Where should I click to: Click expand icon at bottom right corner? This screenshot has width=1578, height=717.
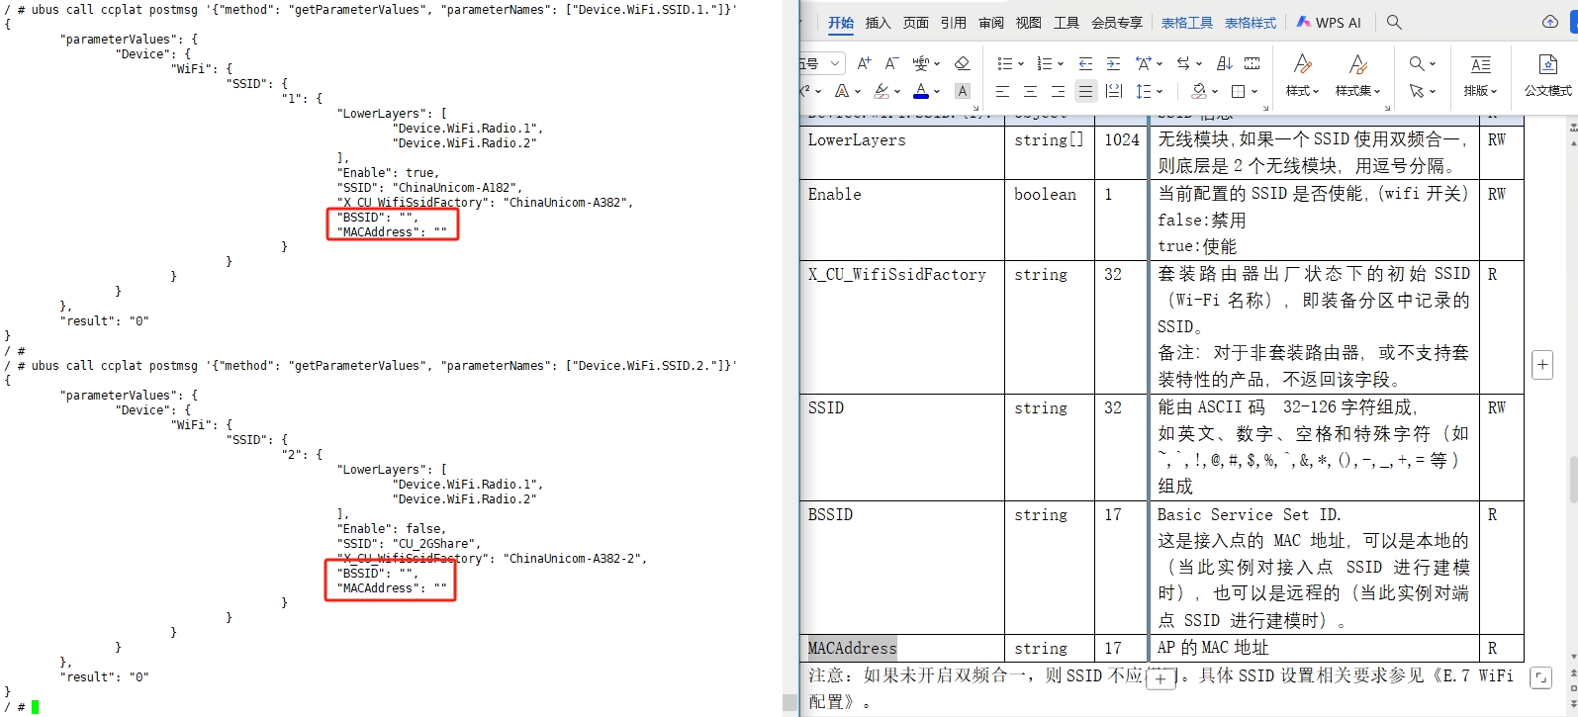[x=1540, y=678]
